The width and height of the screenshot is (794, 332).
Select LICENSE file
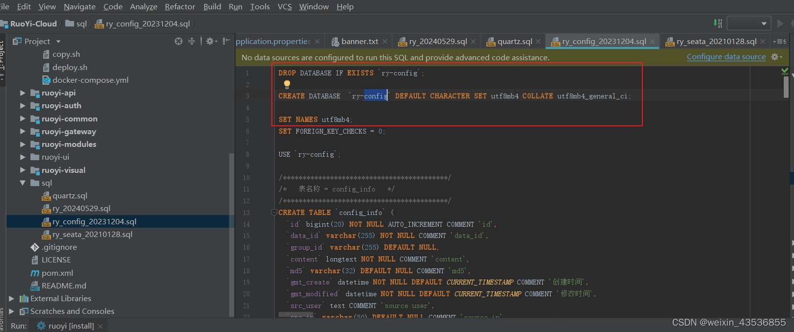click(56, 260)
